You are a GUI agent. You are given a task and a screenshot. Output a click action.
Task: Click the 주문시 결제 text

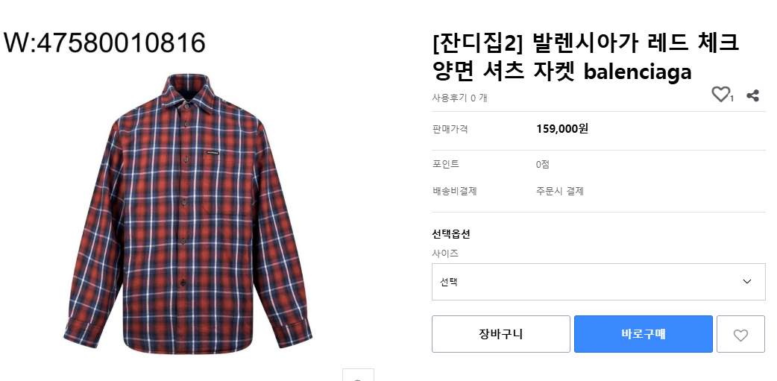tap(559, 191)
